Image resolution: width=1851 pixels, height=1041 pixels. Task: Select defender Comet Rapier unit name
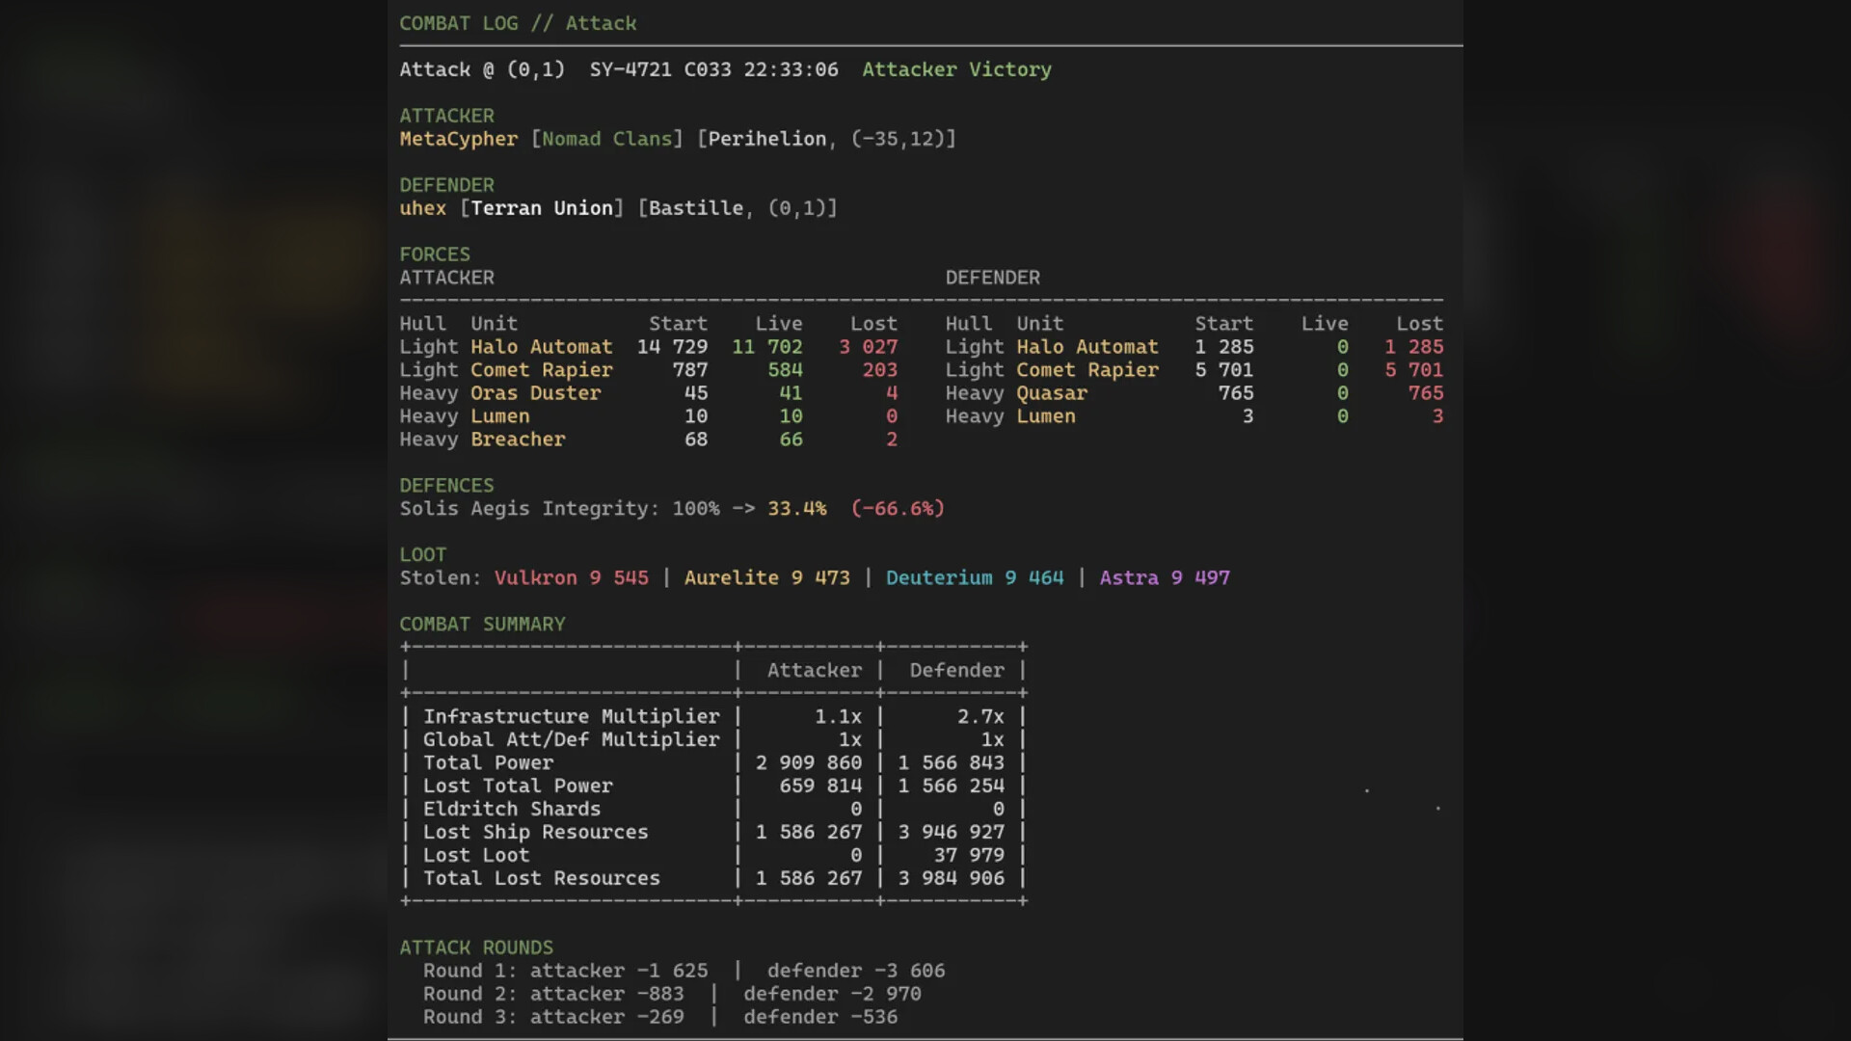[1087, 370]
